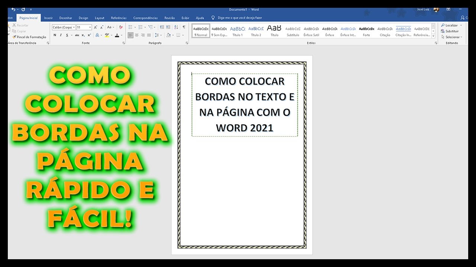Open the Styles pane dialog launcher
Viewport: 476px width, 267px height.
pos(436,43)
